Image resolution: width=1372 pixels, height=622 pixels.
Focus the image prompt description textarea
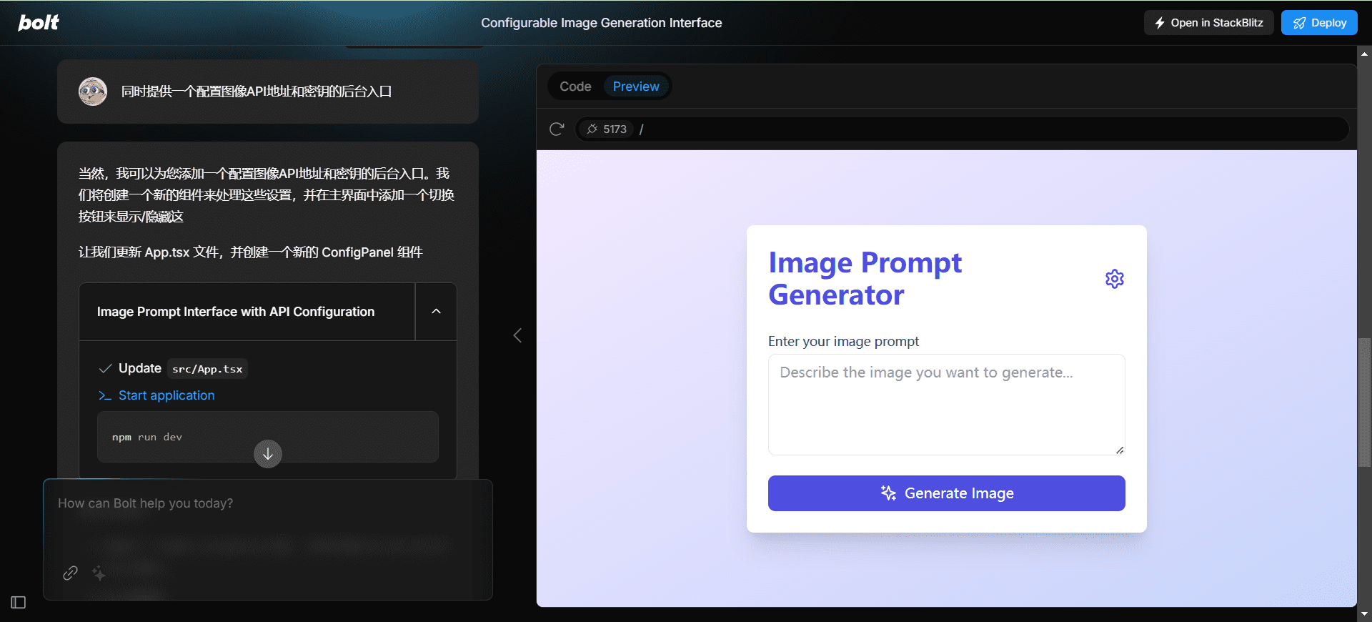pos(946,404)
